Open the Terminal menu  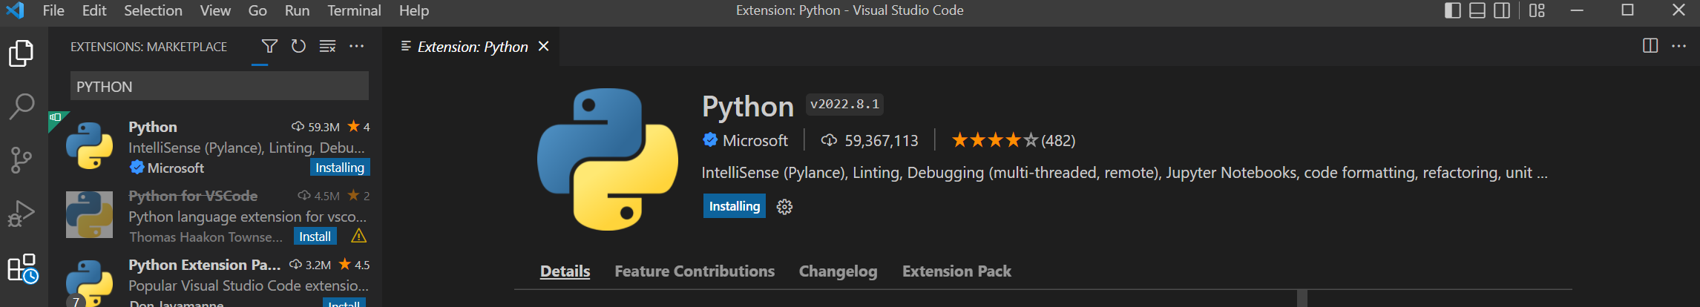pos(354,10)
